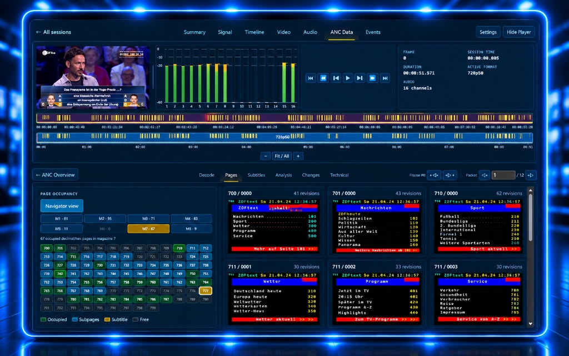Select magazine M7 - 67

click(148, 229)
